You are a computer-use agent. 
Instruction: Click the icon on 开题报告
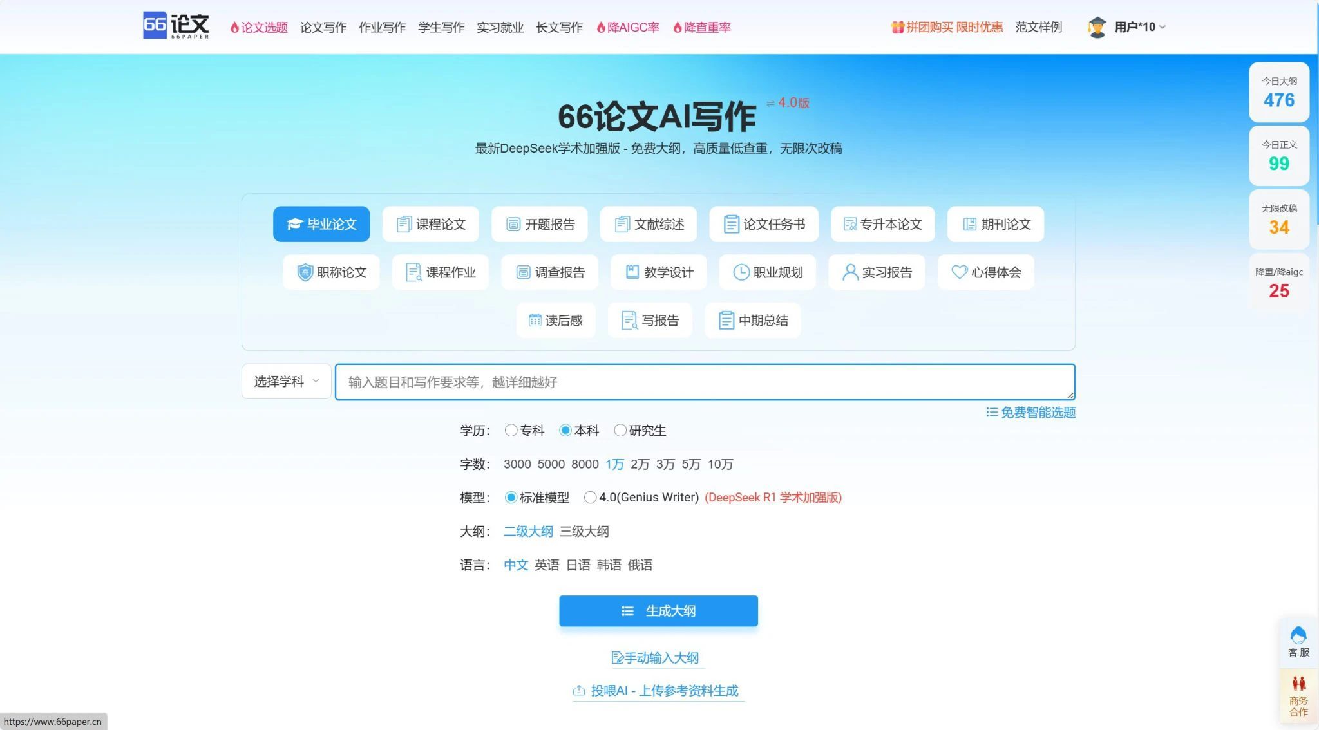pos(513,224)
